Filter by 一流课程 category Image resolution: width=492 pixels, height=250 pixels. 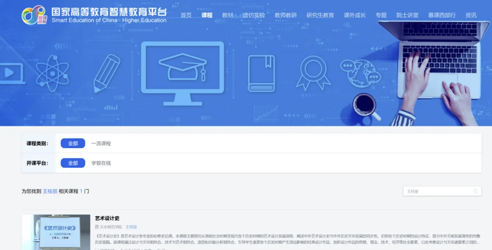[x=101, y=143]
